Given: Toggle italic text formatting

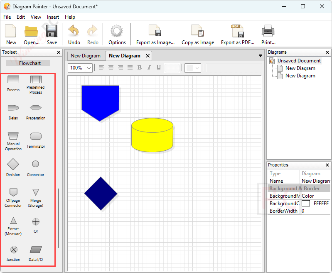Looking at the screenshot, I should (149, 68).
